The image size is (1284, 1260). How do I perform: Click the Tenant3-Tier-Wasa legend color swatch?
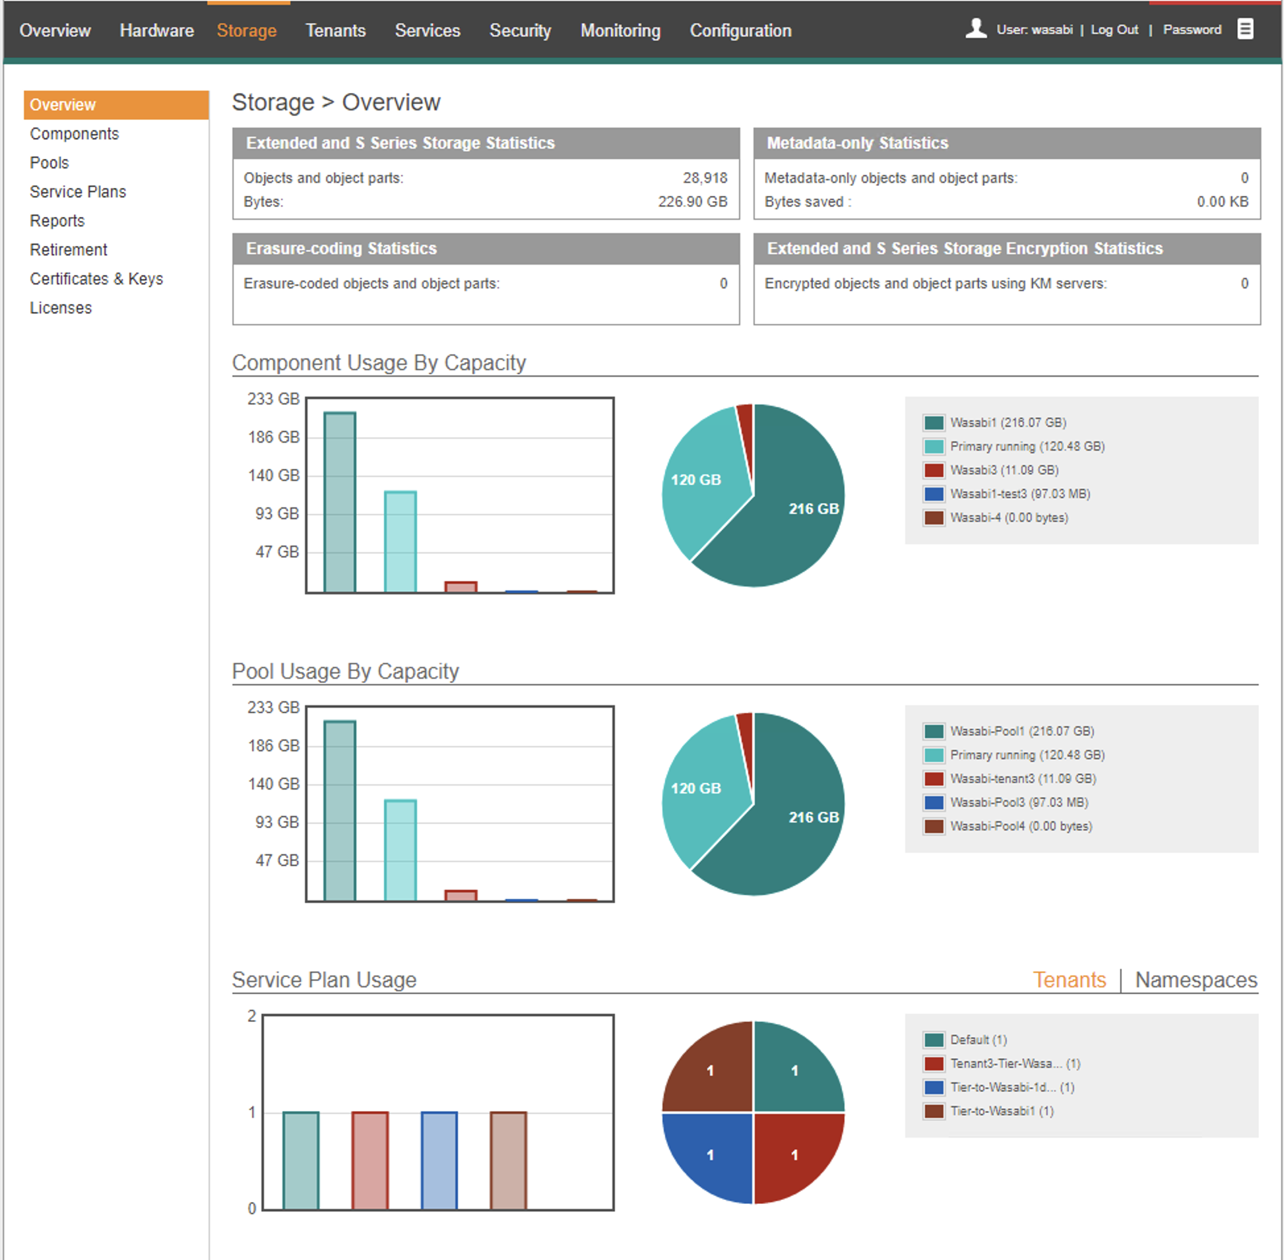pos(934,1064)
